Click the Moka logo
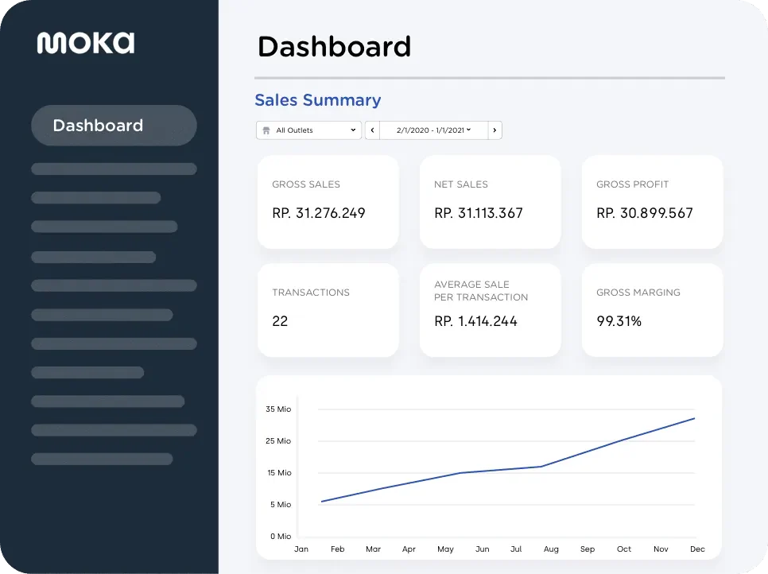The width and height of the screenshot is (768, 574). (86, 43)
